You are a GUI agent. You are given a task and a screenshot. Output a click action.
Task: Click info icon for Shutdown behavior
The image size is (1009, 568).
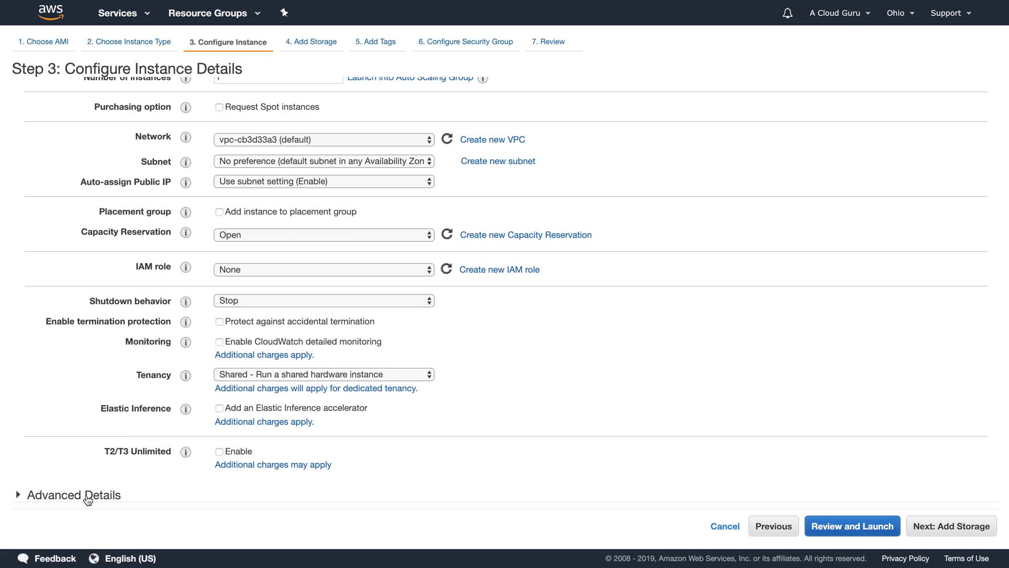click(186, 301)
